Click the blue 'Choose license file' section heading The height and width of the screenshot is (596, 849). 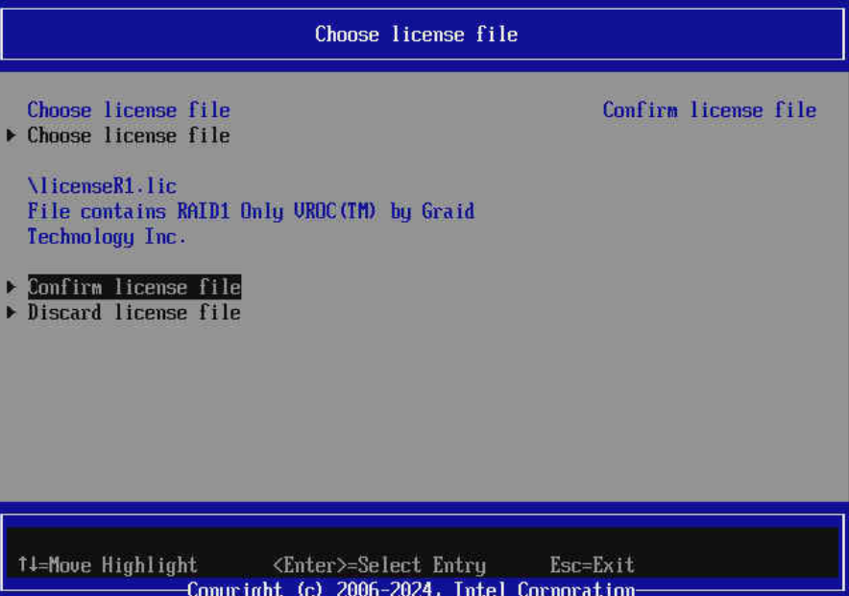click(x=129, y=110)
